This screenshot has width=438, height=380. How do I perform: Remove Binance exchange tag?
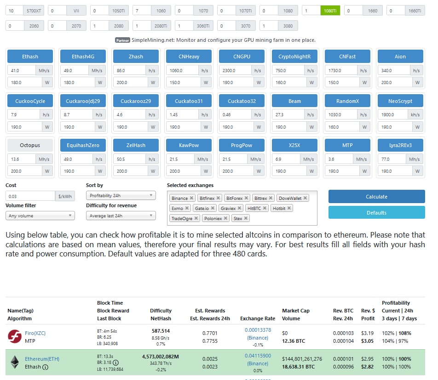pyautogui.click(x=191, y=198)
